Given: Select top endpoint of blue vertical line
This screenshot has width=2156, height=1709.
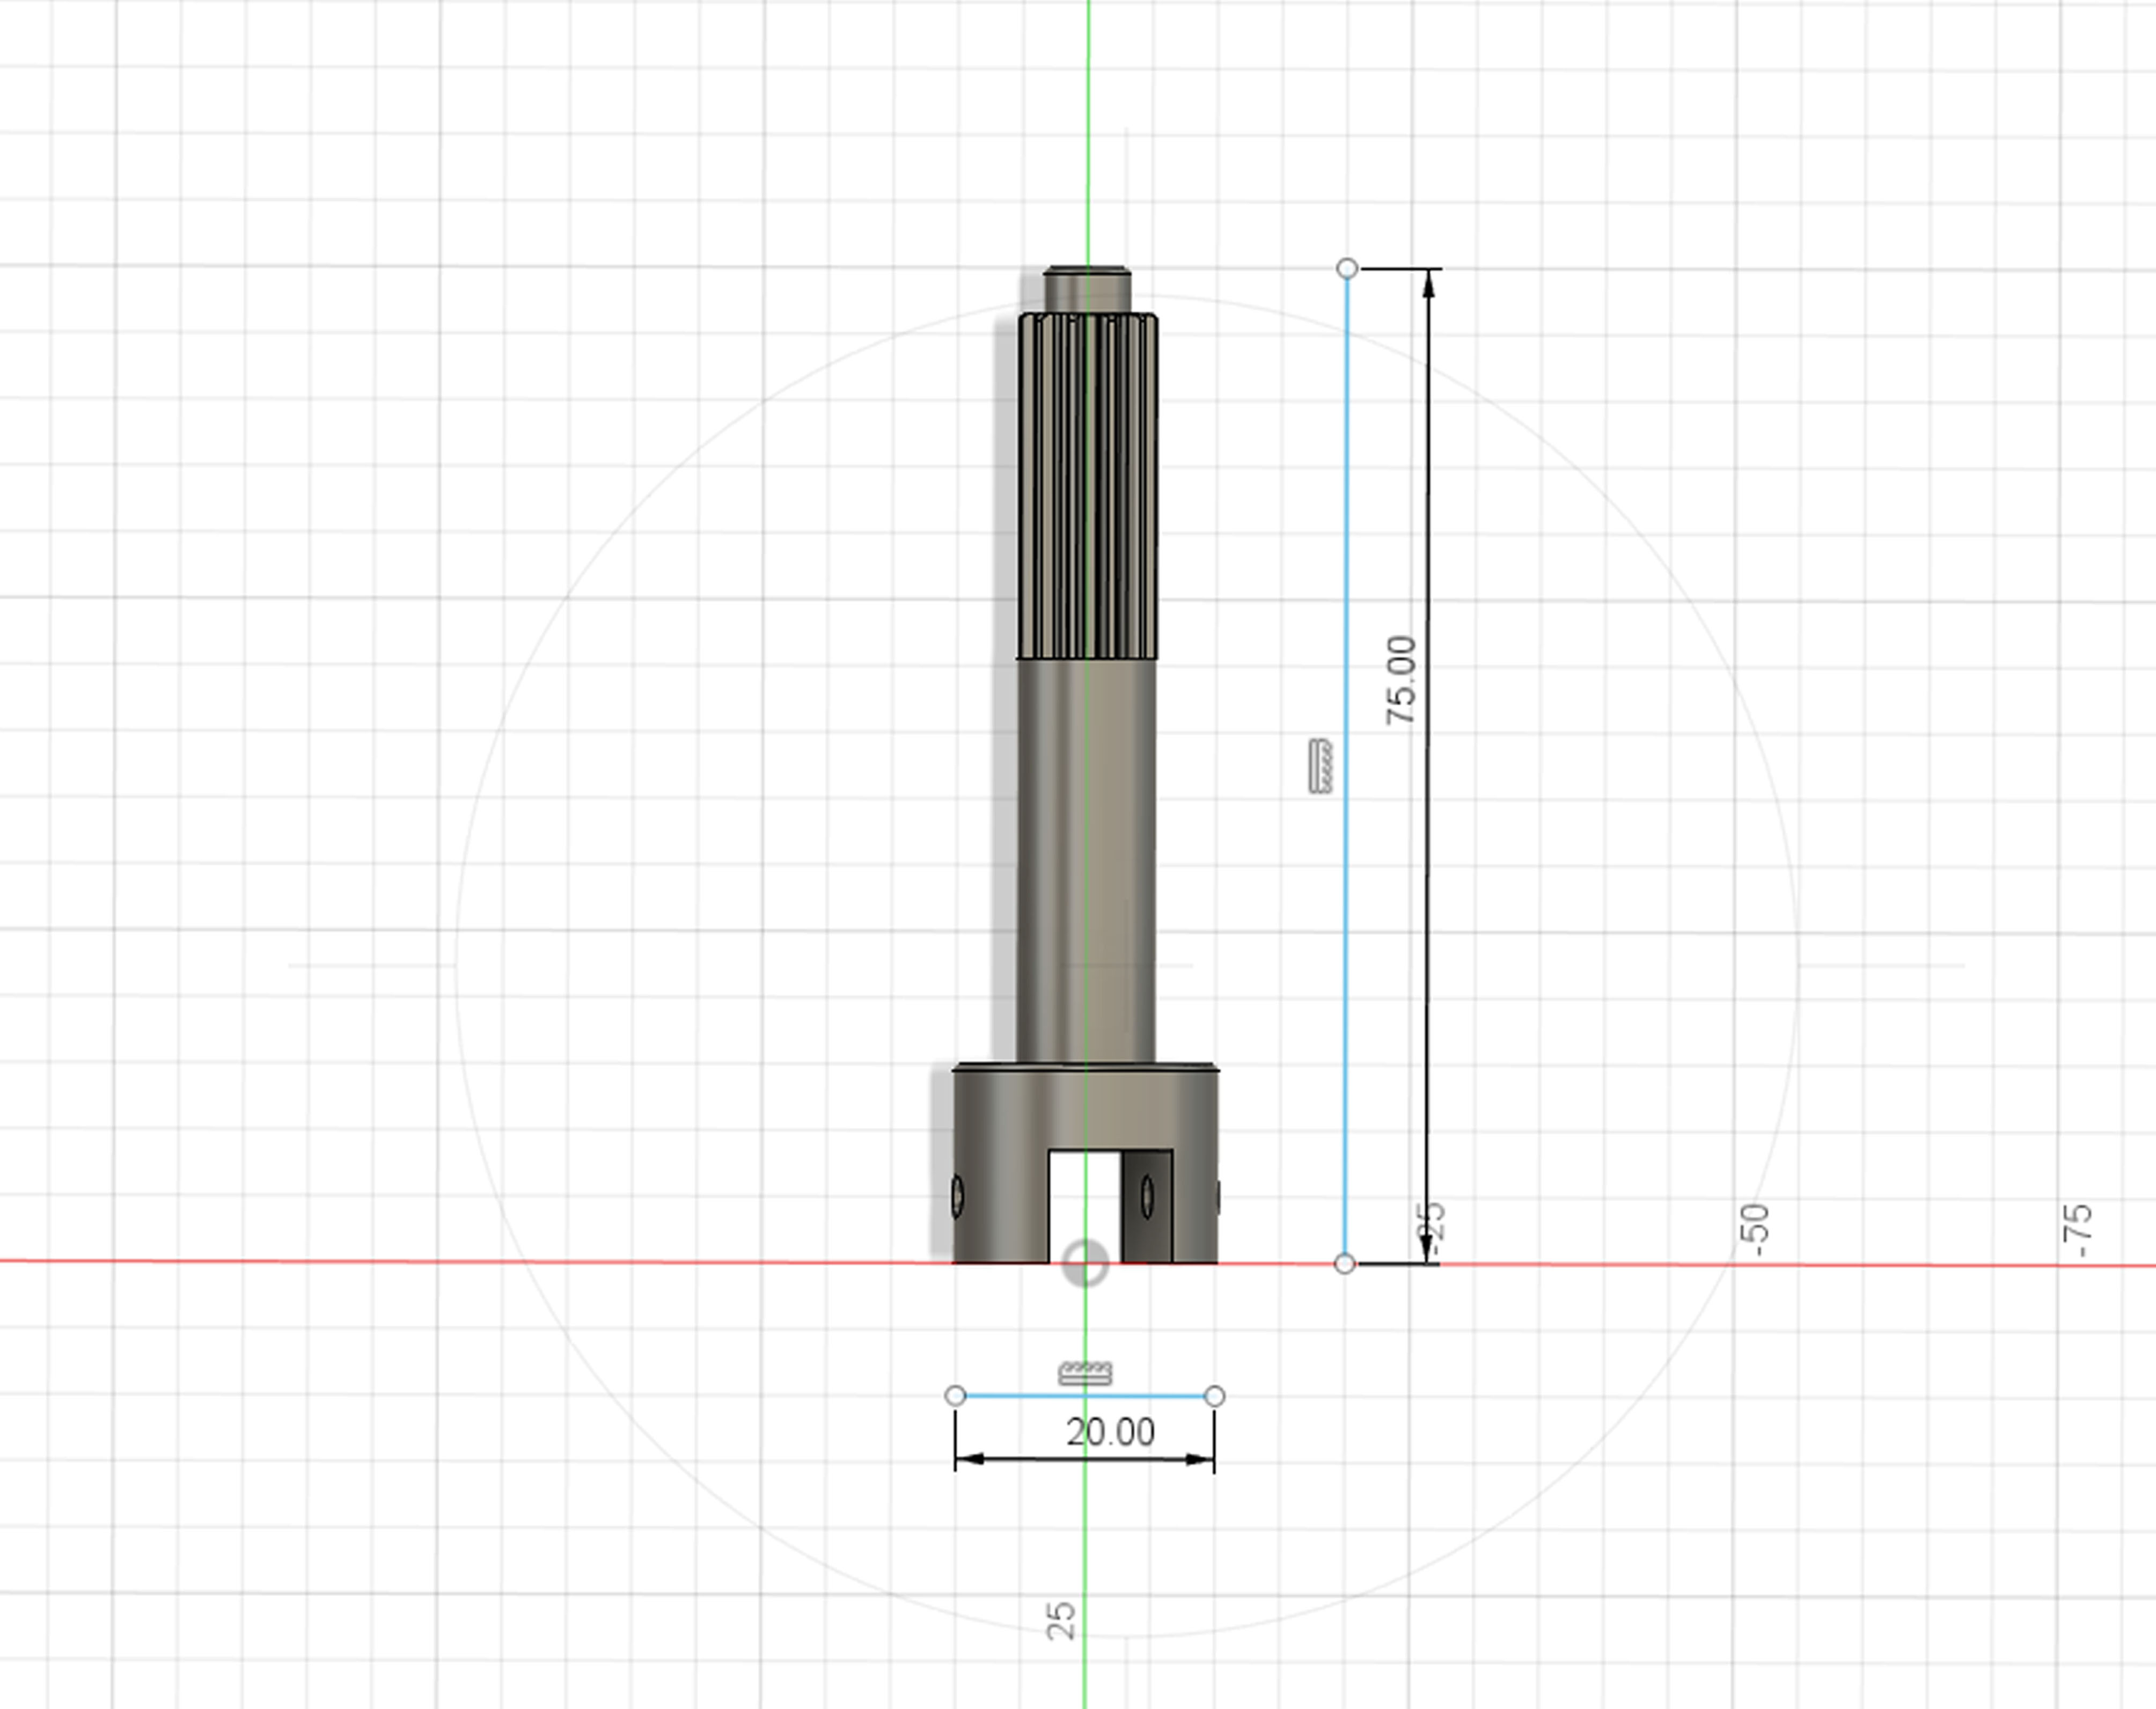Looking at the screenshot, I should click(1347, 268).
